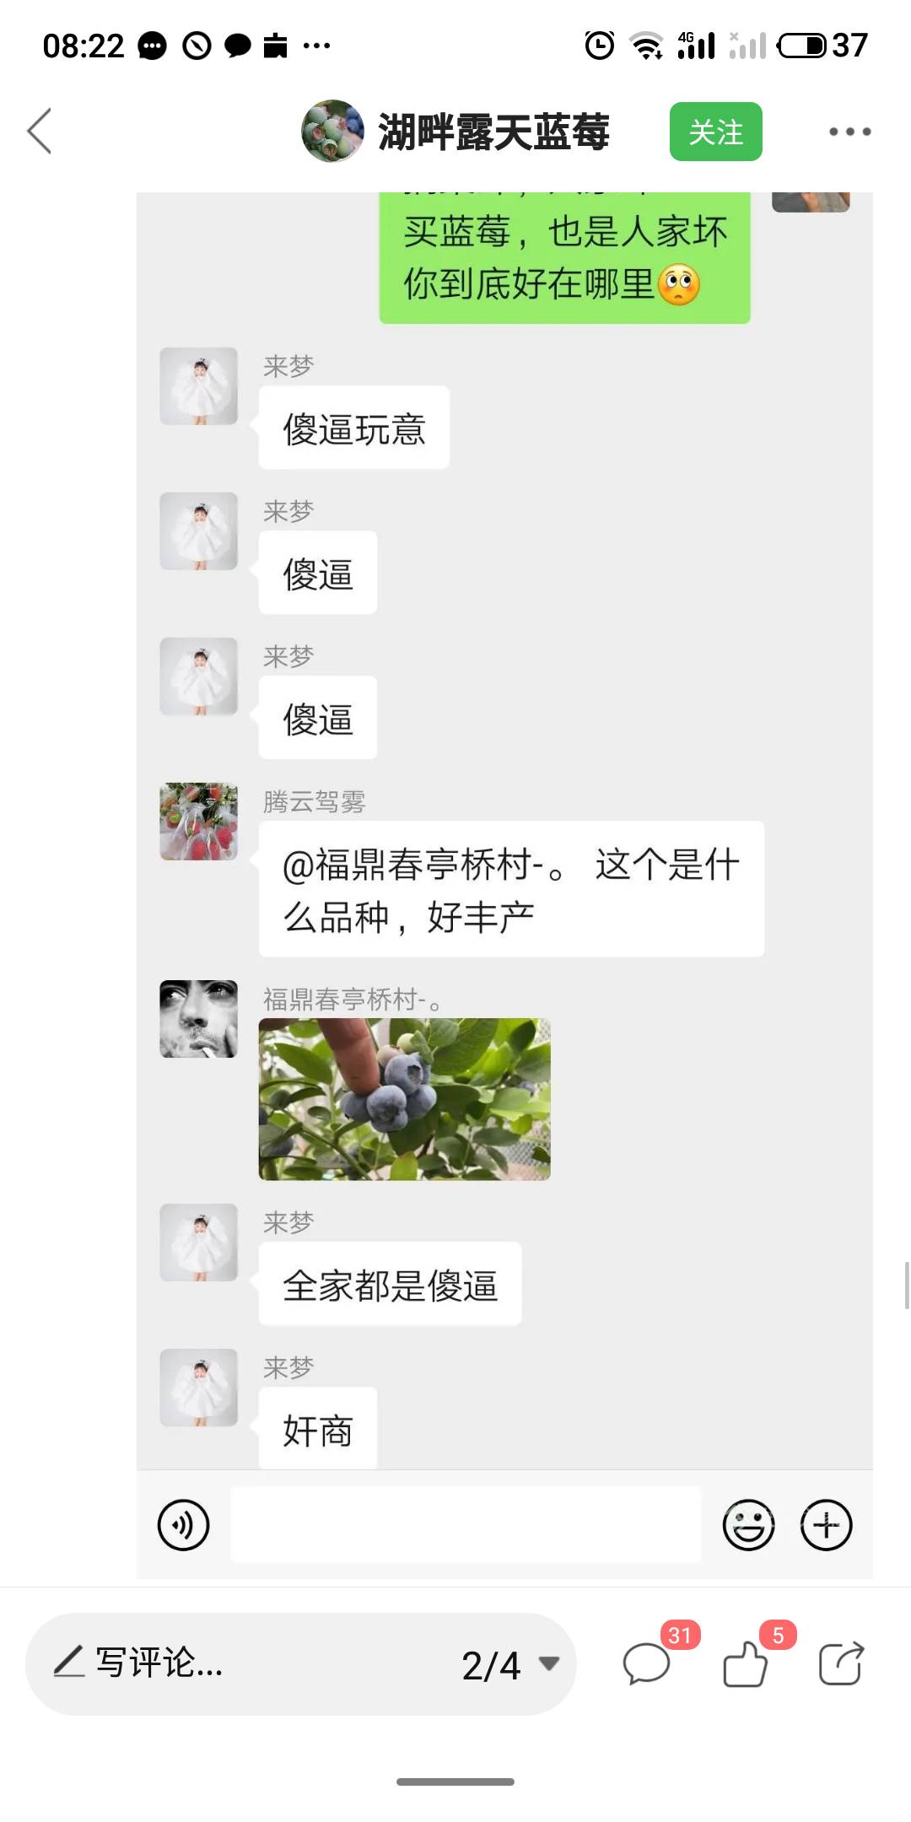
Task: Tap the back arrow icon
Action: click(x=40, y=132)
